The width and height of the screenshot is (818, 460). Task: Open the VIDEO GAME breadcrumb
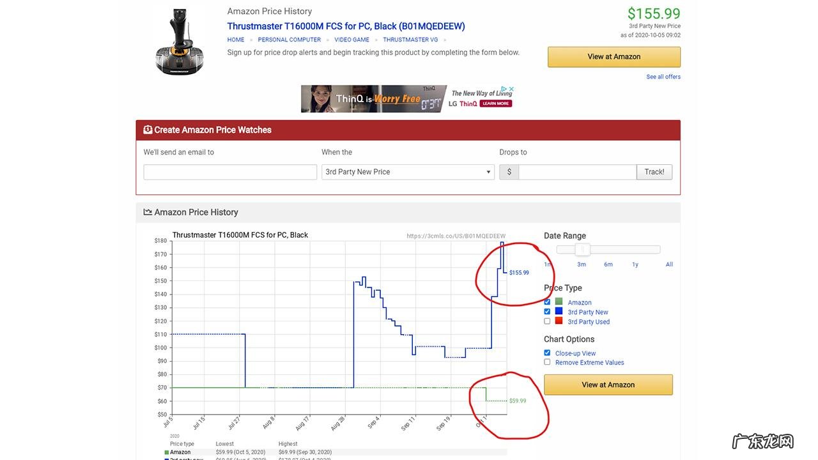[352, 40]
